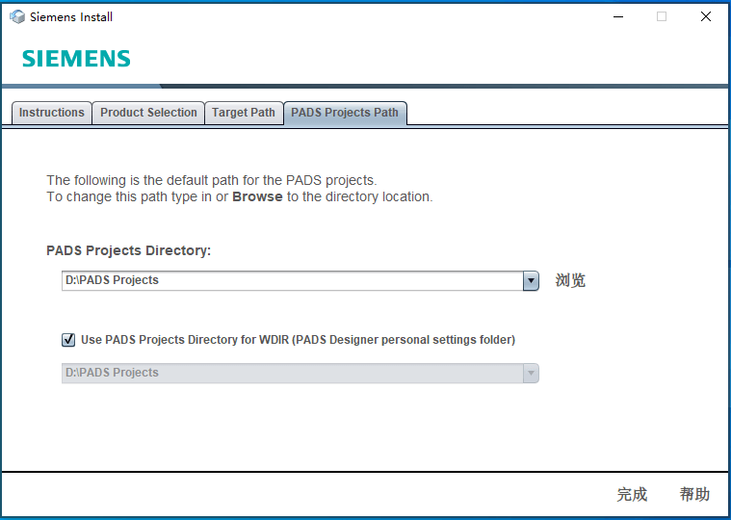The image size is (731, 520).
Task: Click 浏览 to browse for a directory
Action: pos(570,281)
